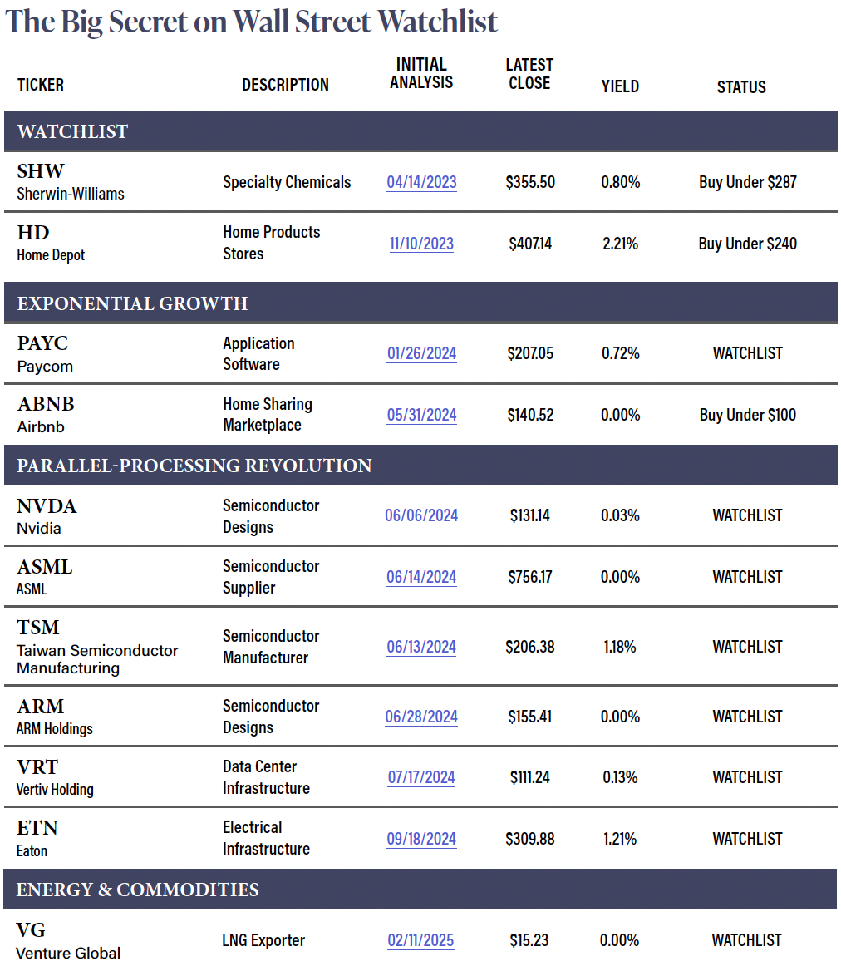Select the Exponential Growth section header
Viewport: 841px width, 966px height.
132,303
